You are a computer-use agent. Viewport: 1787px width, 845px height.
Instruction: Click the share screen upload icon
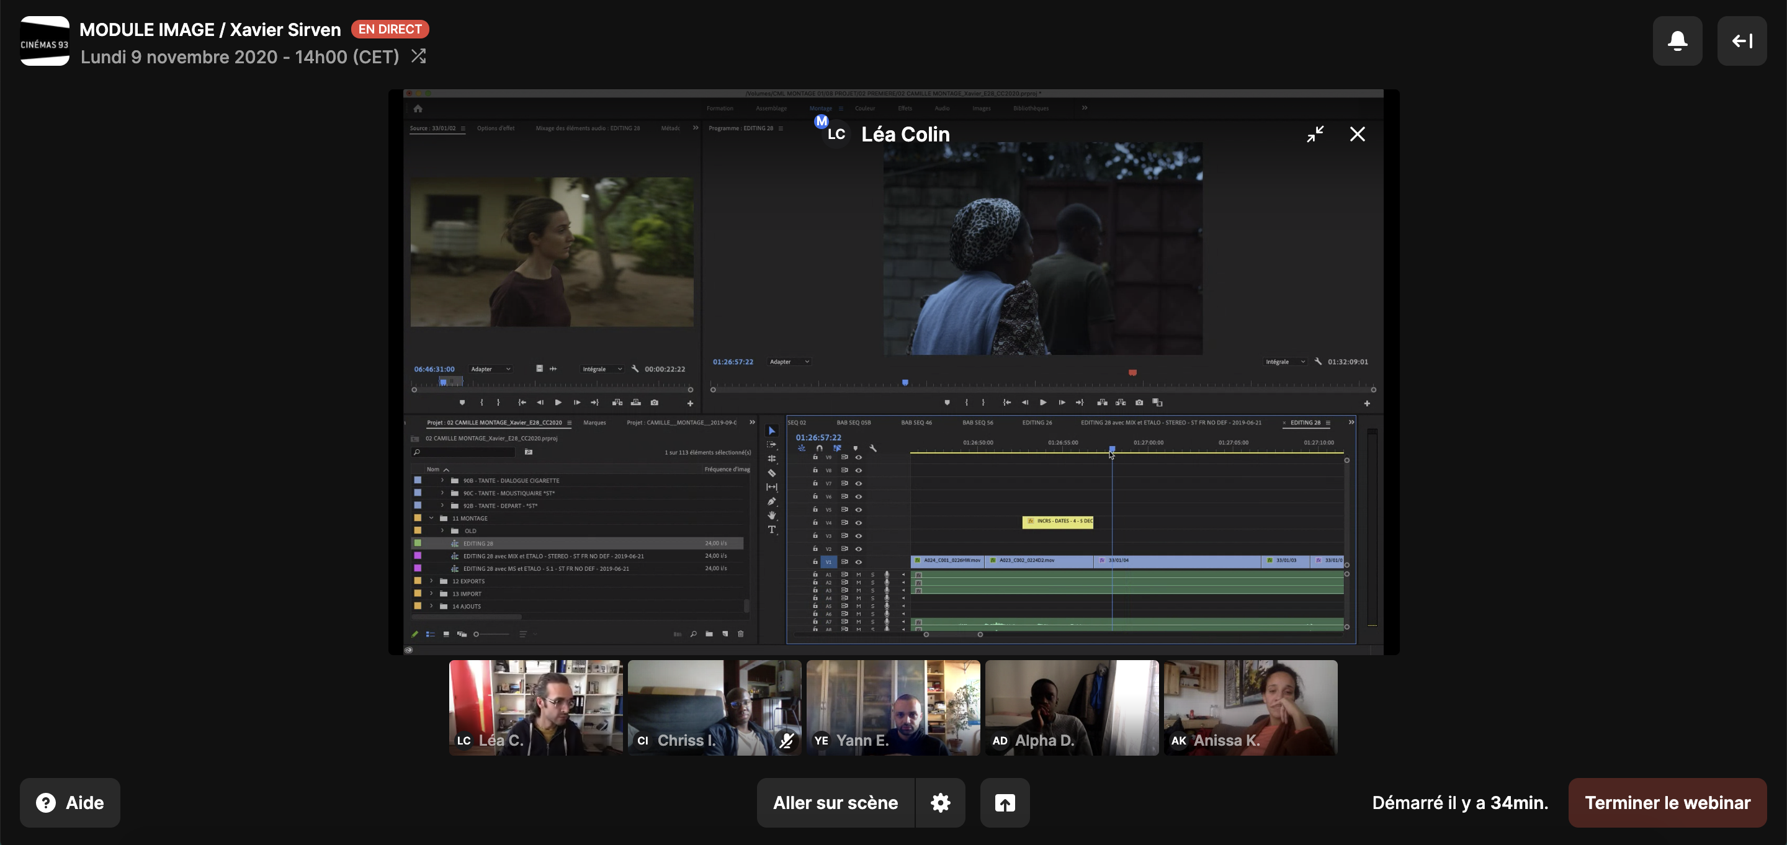click(x=1005, y=803)
